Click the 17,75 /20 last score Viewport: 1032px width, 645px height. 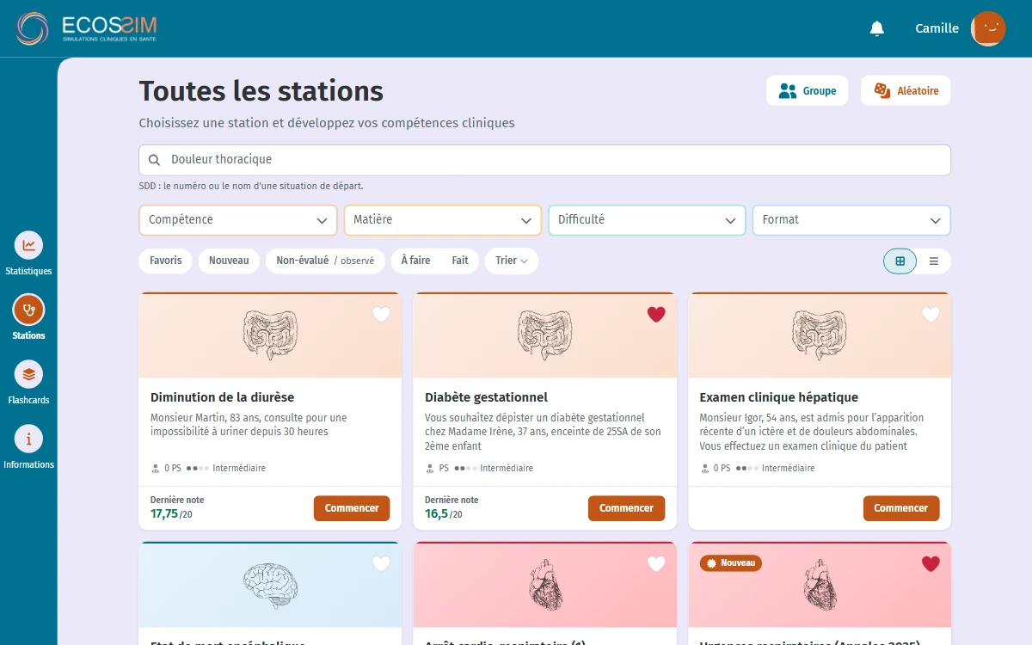171,514
